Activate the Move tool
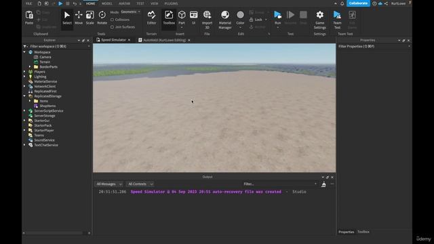Image resolution: width=434 pixels, height=244 pixels. click(79, 18)
